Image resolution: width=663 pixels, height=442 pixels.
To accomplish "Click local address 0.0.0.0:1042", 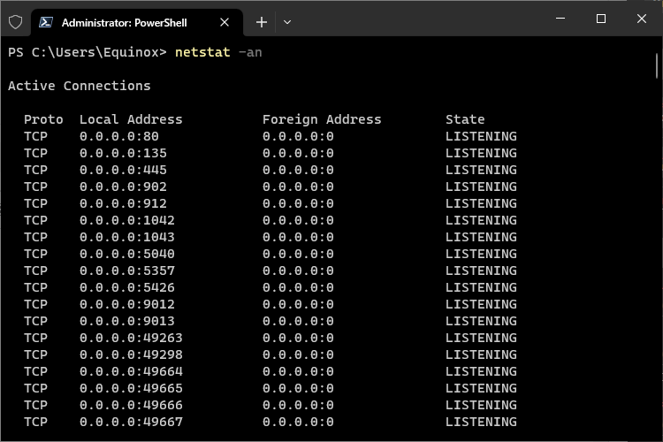I will [127, 220].
